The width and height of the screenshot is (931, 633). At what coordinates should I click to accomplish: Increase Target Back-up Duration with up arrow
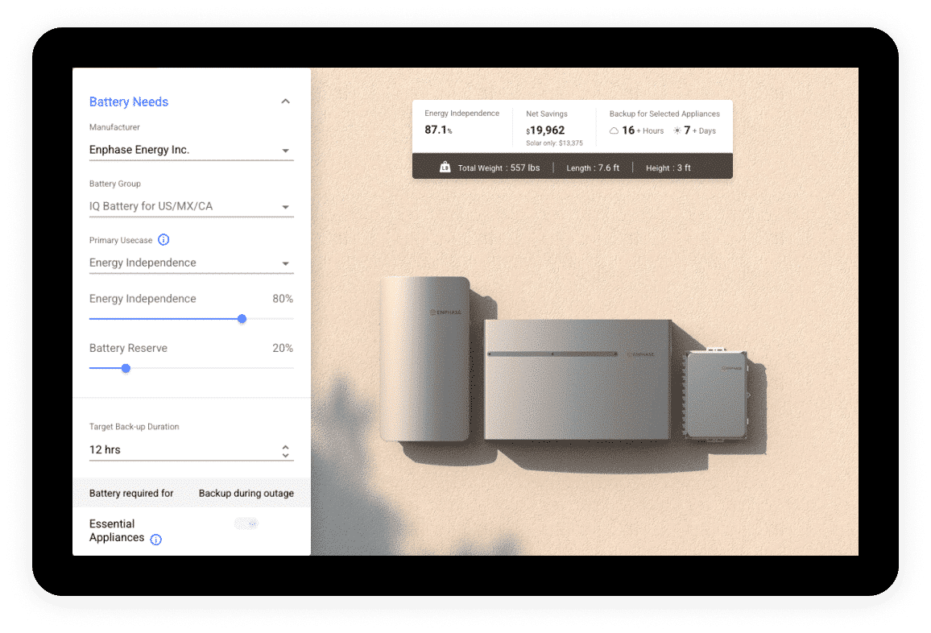[x=285, y=446]
